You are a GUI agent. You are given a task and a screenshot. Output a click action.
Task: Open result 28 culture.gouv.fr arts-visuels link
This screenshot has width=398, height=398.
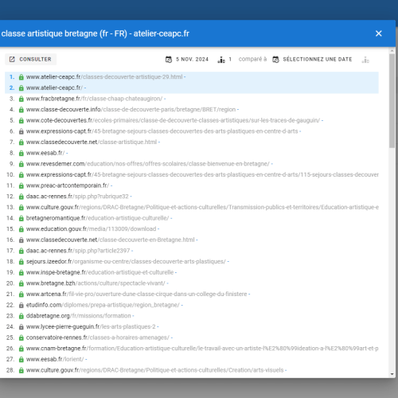tap(154, 370)
